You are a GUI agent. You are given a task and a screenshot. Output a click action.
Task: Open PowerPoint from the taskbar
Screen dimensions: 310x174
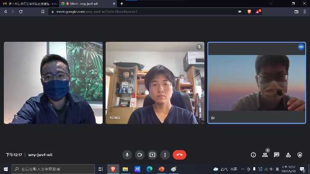pos(162,169)
